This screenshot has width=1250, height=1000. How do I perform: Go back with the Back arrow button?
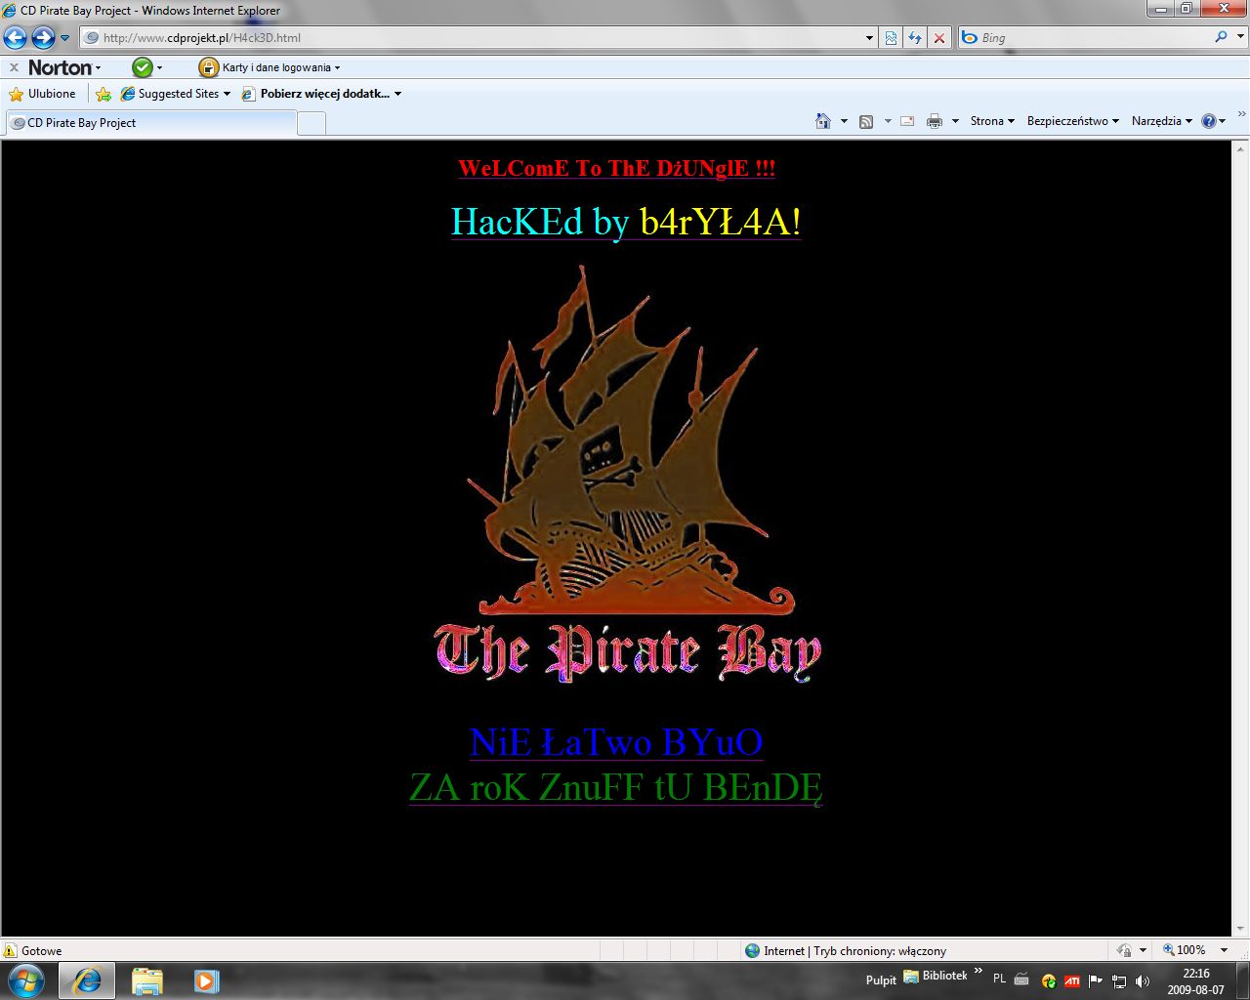15,38
